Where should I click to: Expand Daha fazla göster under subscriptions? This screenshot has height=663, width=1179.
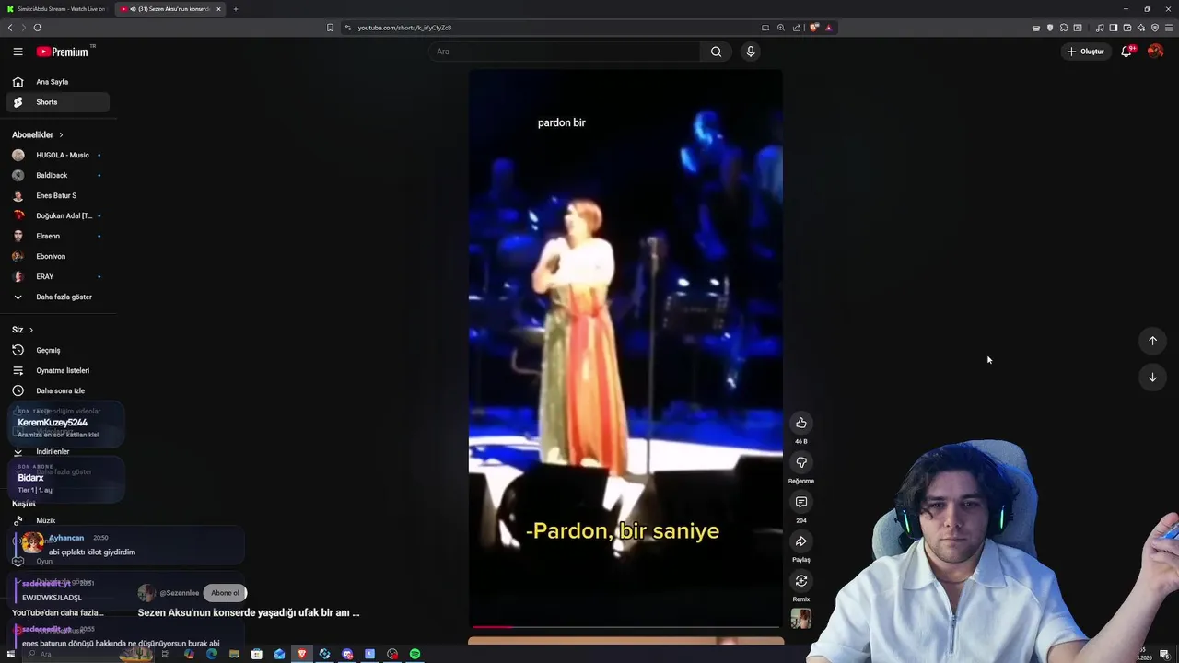pyautogui.click(x=58, y=297)
